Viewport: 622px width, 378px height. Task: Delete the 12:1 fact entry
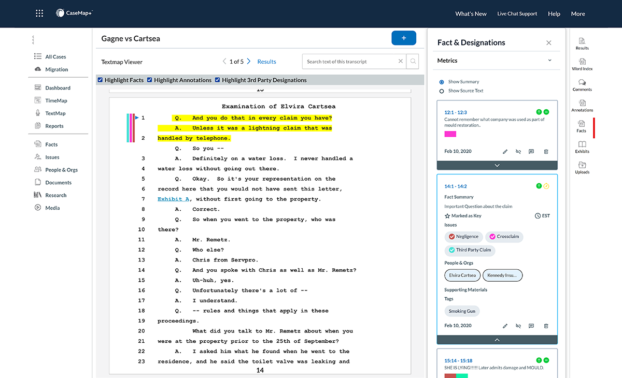tap(546, 151)
